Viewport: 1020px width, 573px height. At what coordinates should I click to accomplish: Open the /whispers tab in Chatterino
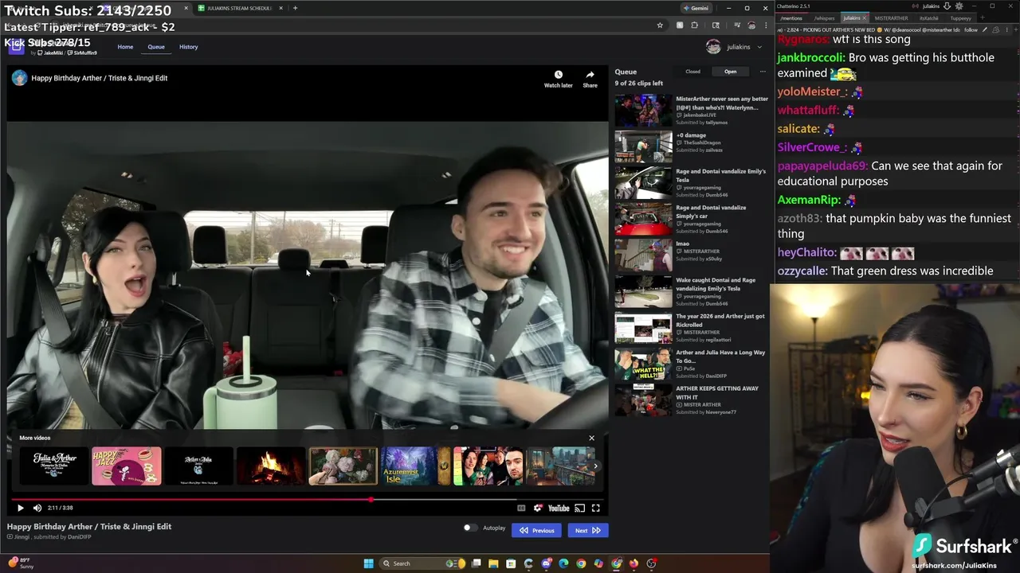[824, 18]
